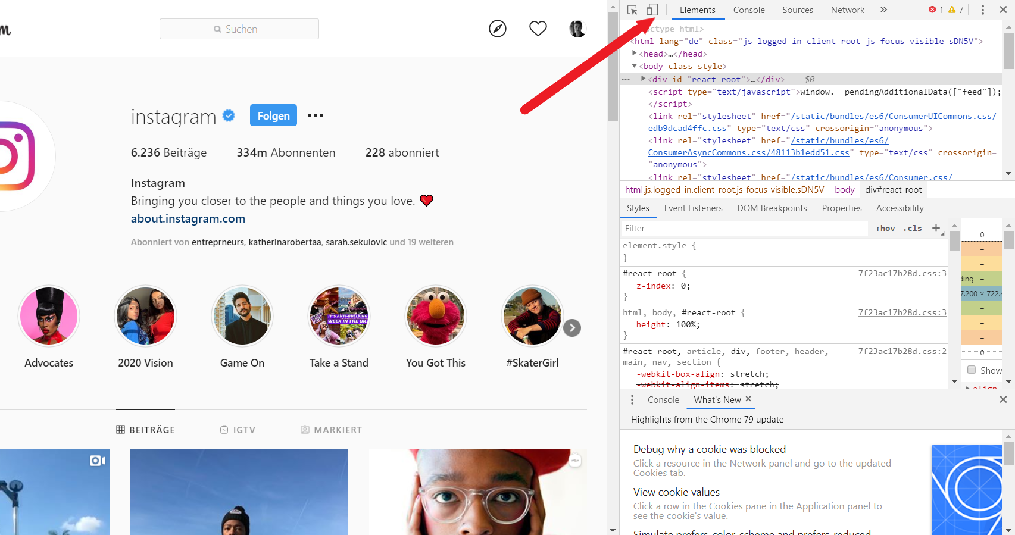Click the blue Folgen button
The width and height of the screenshot is (1015, 535).
tap(273, 115)
